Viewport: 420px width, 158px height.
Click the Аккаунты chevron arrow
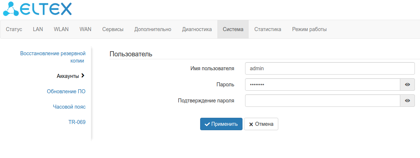[83, 76]
